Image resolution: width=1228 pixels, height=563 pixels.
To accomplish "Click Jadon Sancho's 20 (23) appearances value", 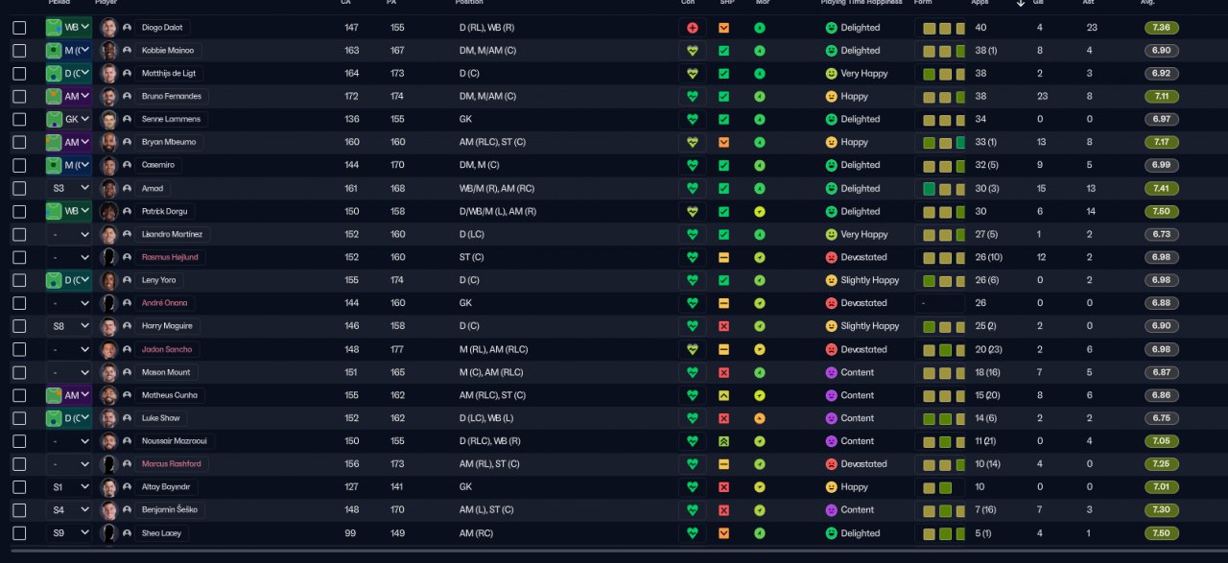I will pos(986,350).
